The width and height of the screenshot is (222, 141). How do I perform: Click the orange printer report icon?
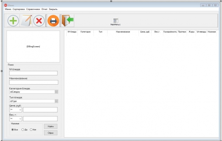tap(53, 21)
